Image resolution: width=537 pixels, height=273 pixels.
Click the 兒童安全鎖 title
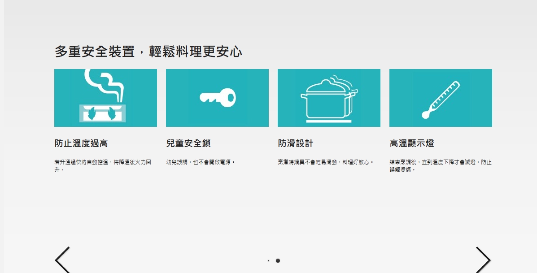[x=188, y=143]
